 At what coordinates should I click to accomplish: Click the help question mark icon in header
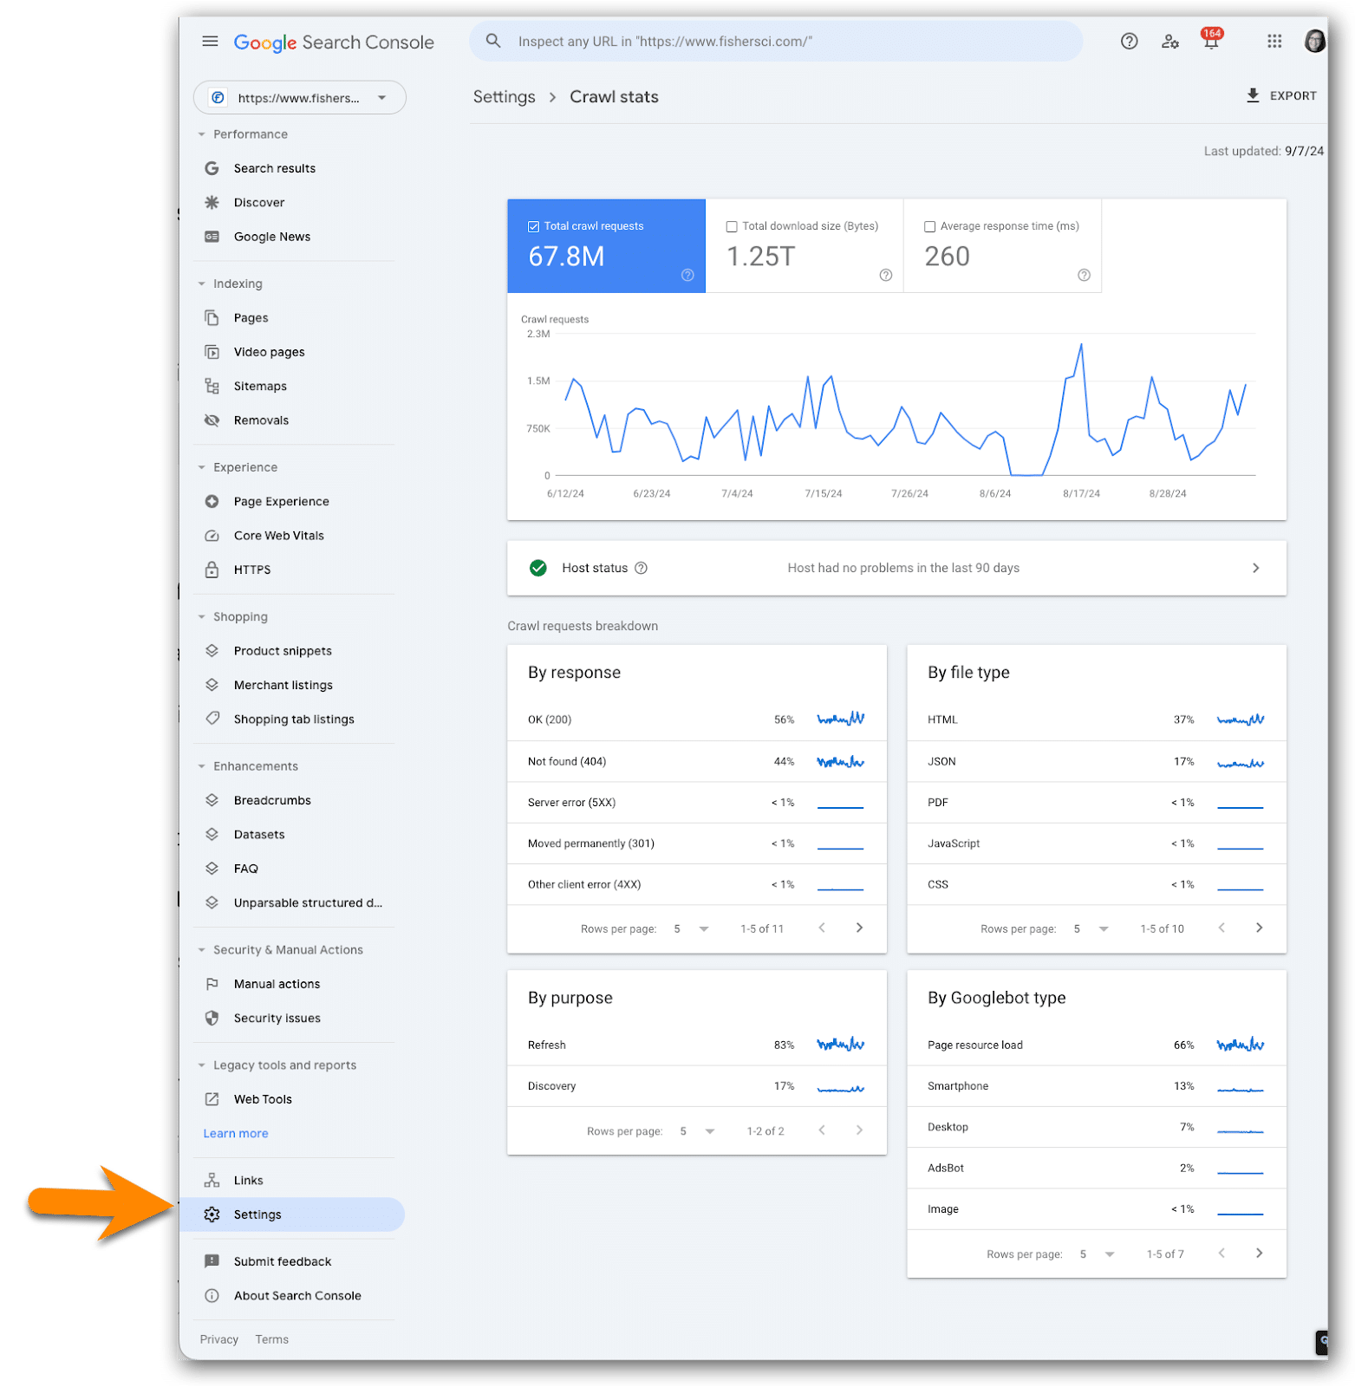click(x=1129, y=42)
